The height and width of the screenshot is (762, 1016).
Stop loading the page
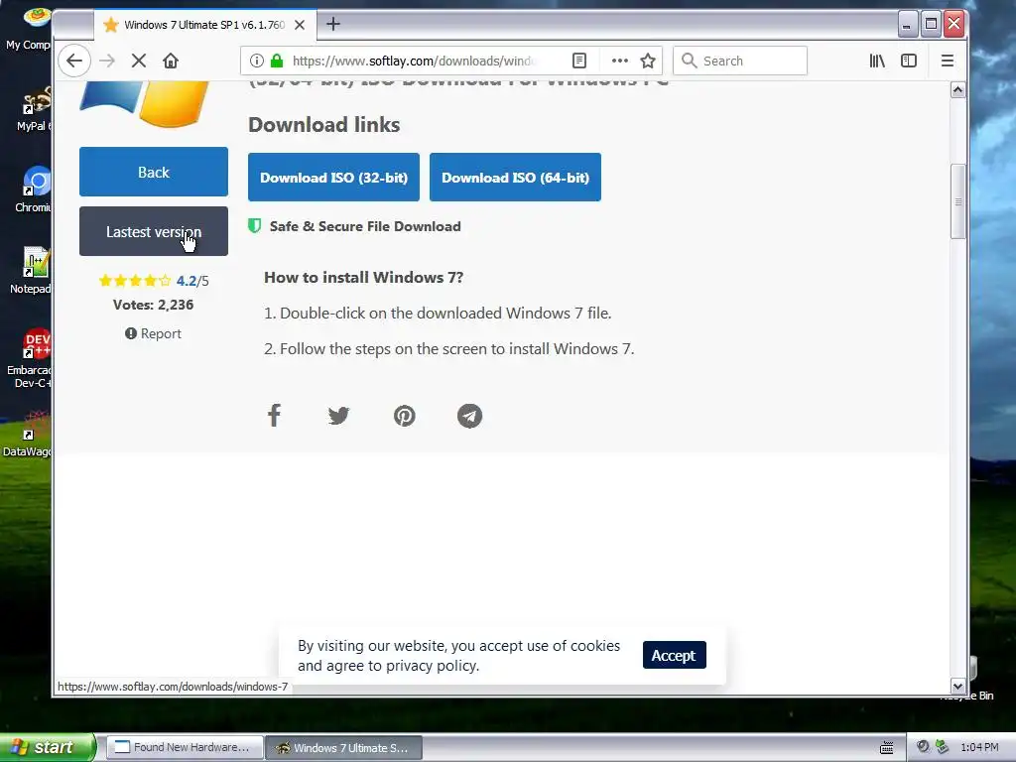(139, 61)
